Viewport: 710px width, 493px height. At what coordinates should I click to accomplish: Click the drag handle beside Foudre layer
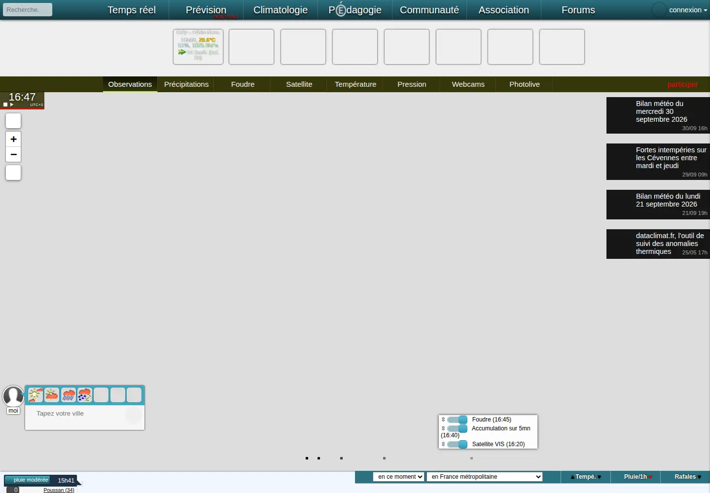443,420
